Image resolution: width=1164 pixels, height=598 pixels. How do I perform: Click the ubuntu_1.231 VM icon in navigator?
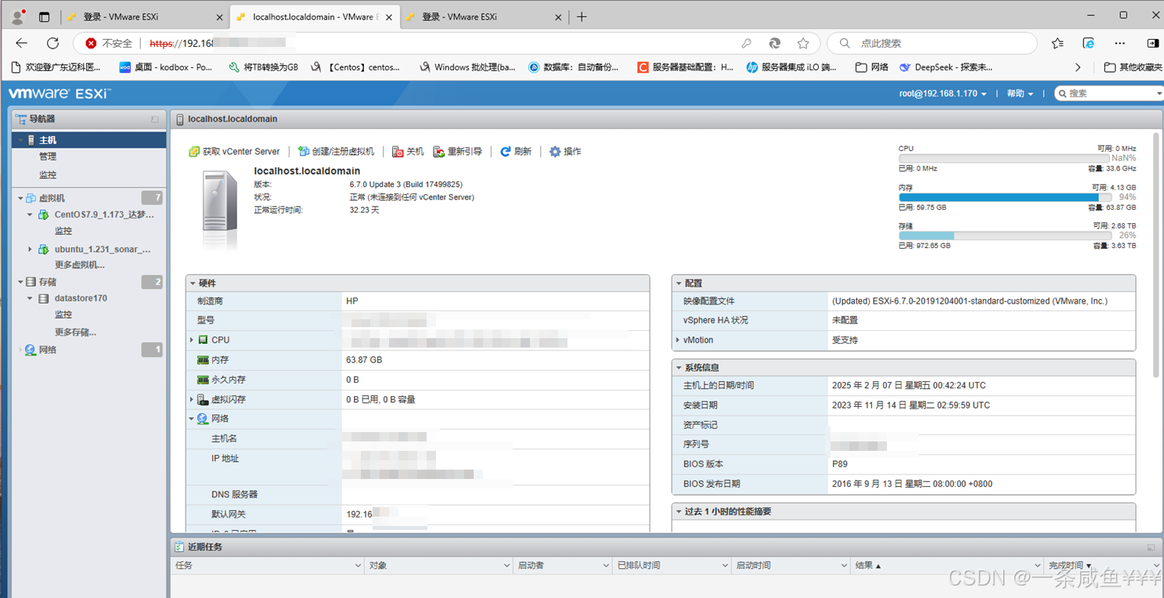44,249
